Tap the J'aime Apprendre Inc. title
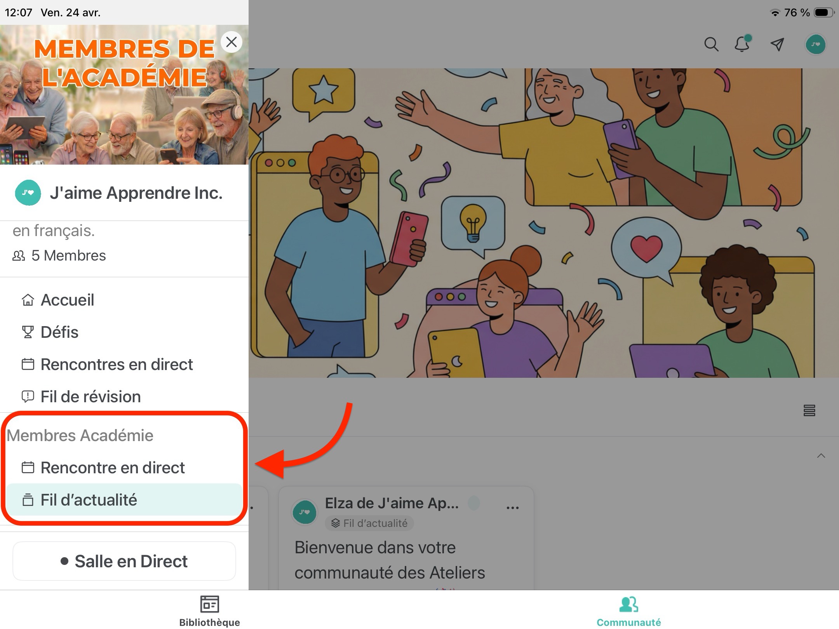Screen dimensions: 839x629 136,193
